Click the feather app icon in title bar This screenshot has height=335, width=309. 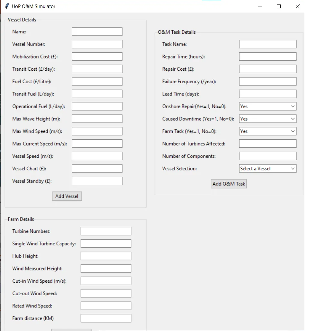pos(7,6)
